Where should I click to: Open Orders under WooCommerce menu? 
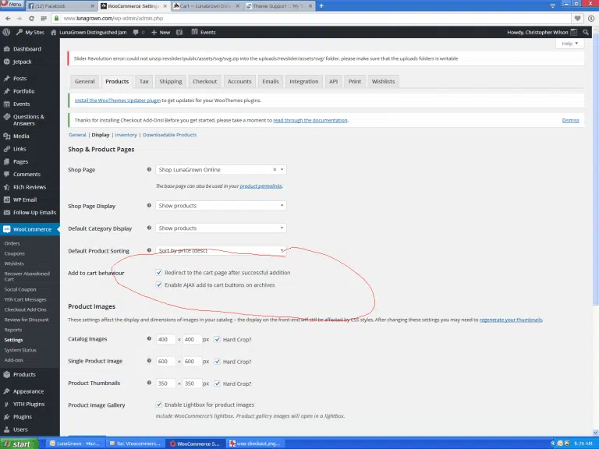coord(12,243)
